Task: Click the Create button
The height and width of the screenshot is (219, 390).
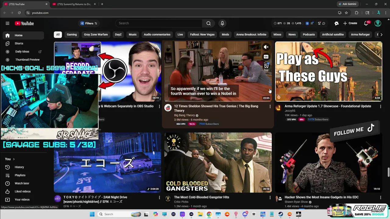Action: pos(350,23)
